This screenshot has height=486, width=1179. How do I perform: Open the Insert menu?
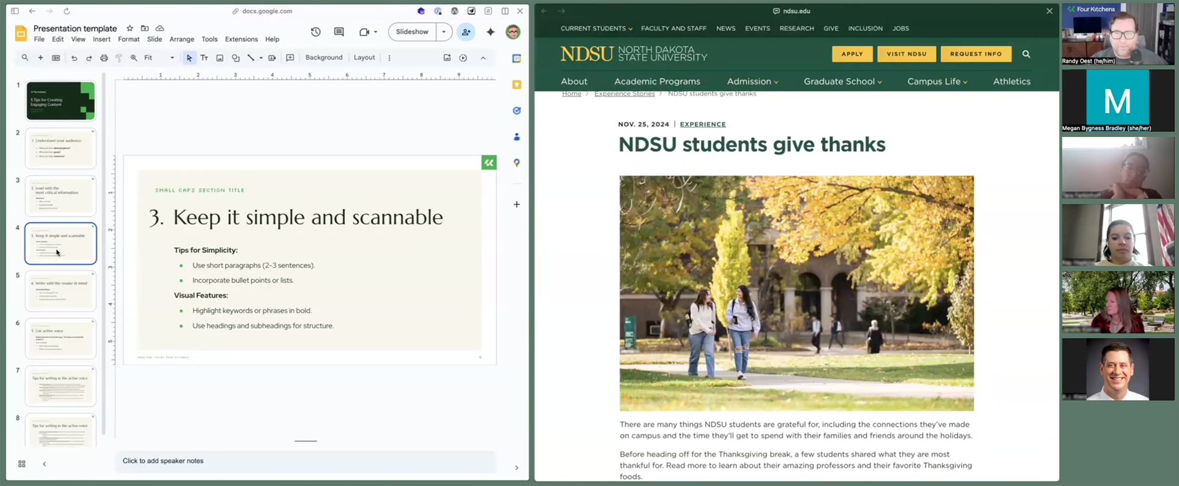[x=102, y=40]
